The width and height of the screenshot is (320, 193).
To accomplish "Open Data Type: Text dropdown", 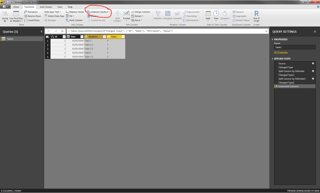I will [x=53, y=12].
